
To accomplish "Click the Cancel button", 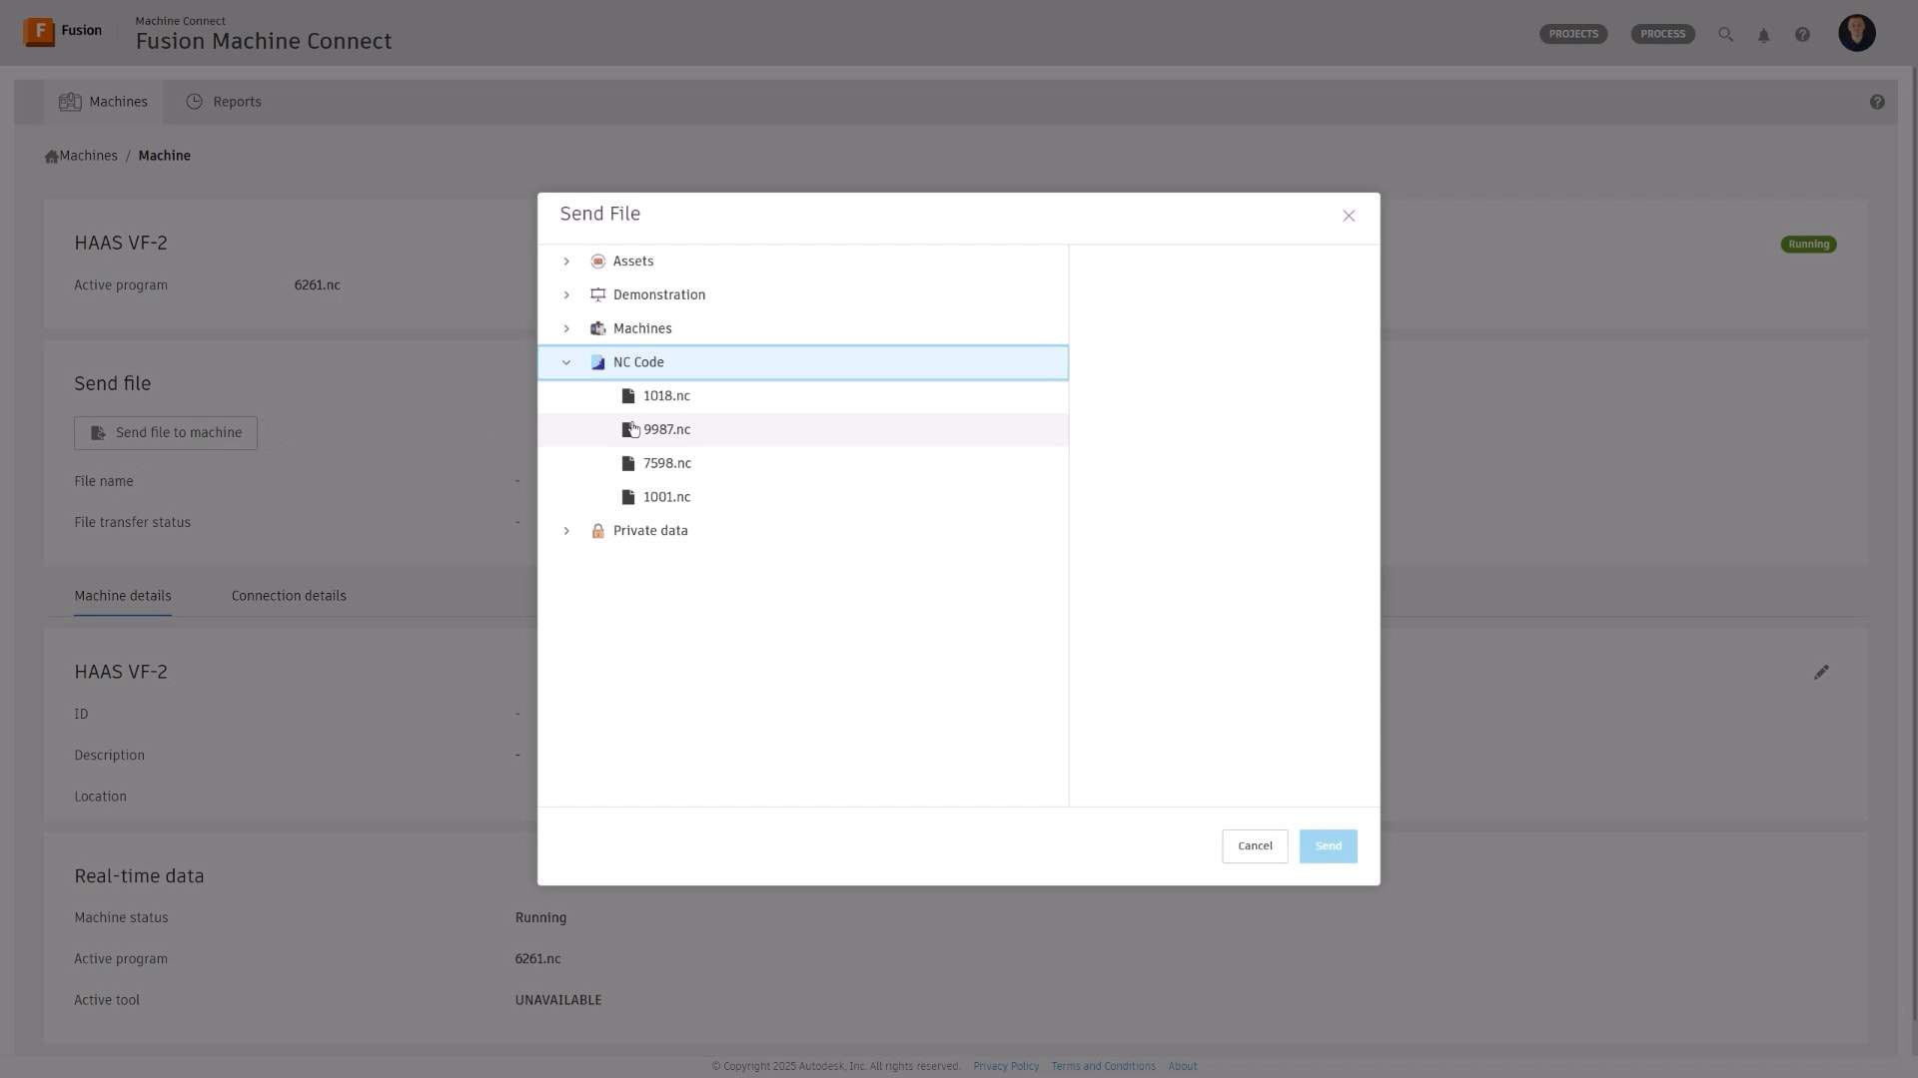I will pyautogui.click(x=1255, y=846).
